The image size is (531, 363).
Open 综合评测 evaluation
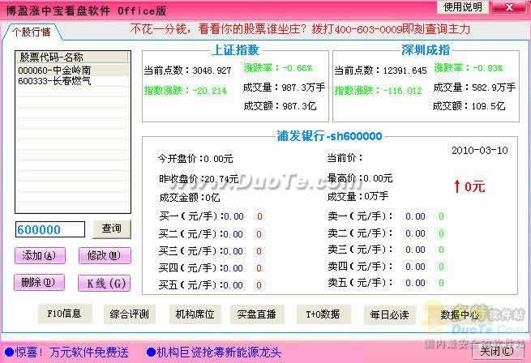pyautogui.click(x=130, y=314)
